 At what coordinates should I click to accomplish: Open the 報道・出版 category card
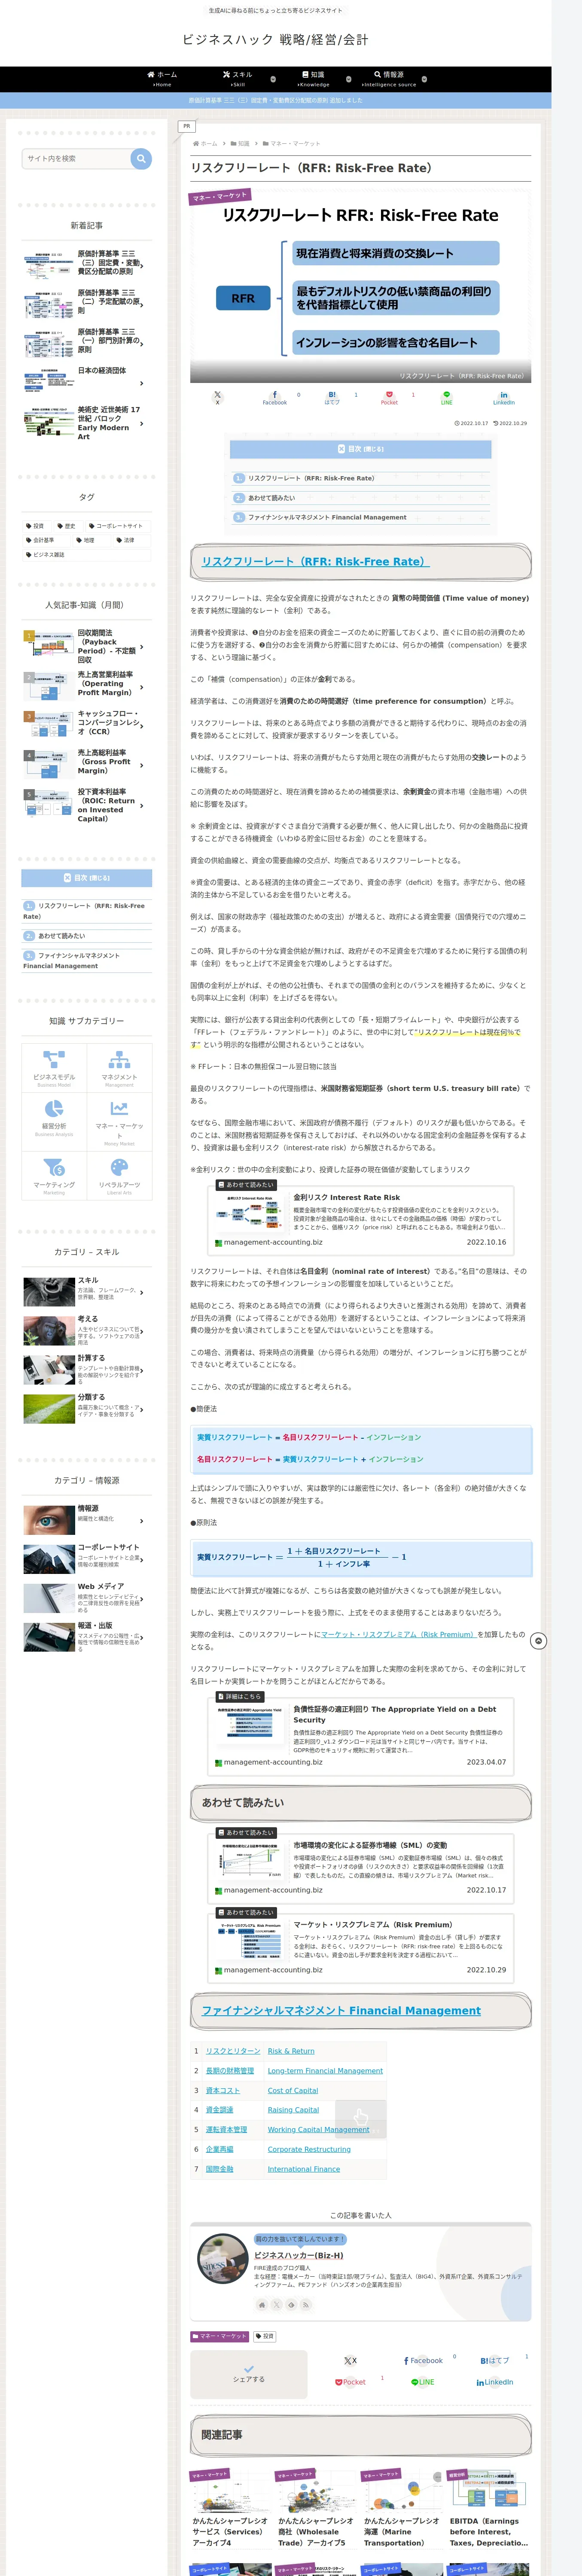coord(87,1636)
